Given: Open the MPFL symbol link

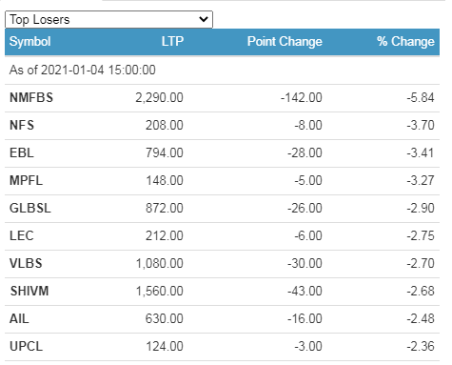Looking at the screenshot, I should coord(26,180).
